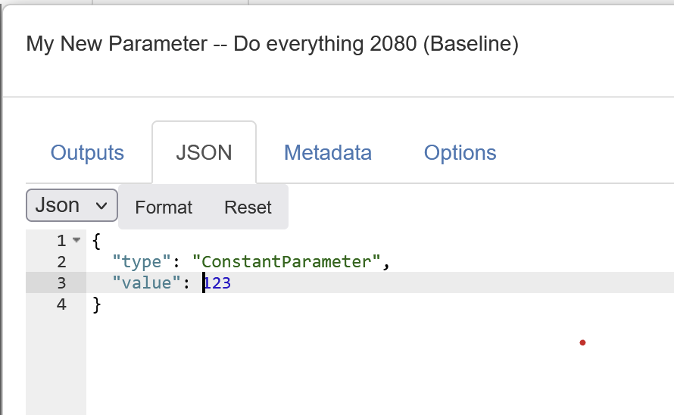Image resolution: width=674 pixels, height=415 pixels.
Task: Open the Metadata tab
Action: (x=327, y=153)
